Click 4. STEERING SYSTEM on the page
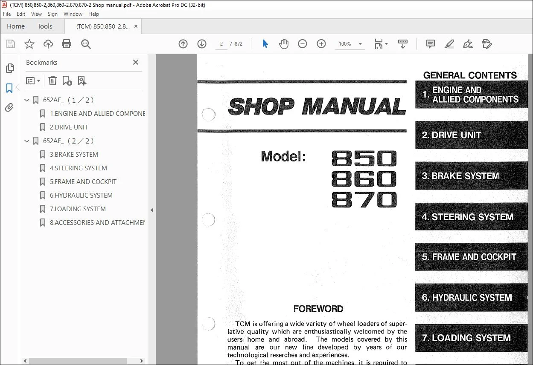 point(471,217)
